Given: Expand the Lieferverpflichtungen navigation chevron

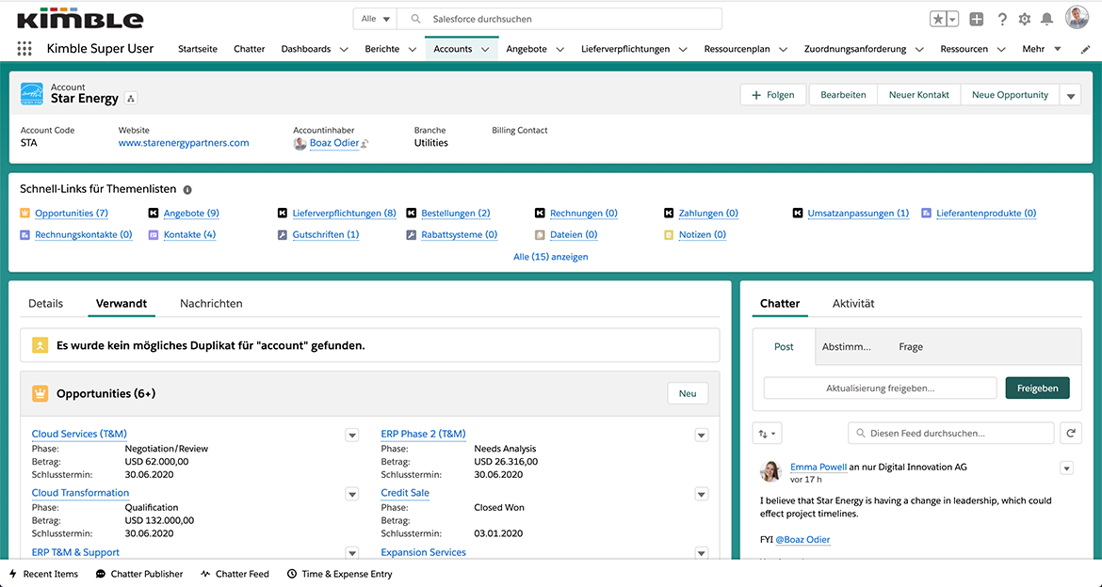Looking at the screenshot, I should click(683, 49).
